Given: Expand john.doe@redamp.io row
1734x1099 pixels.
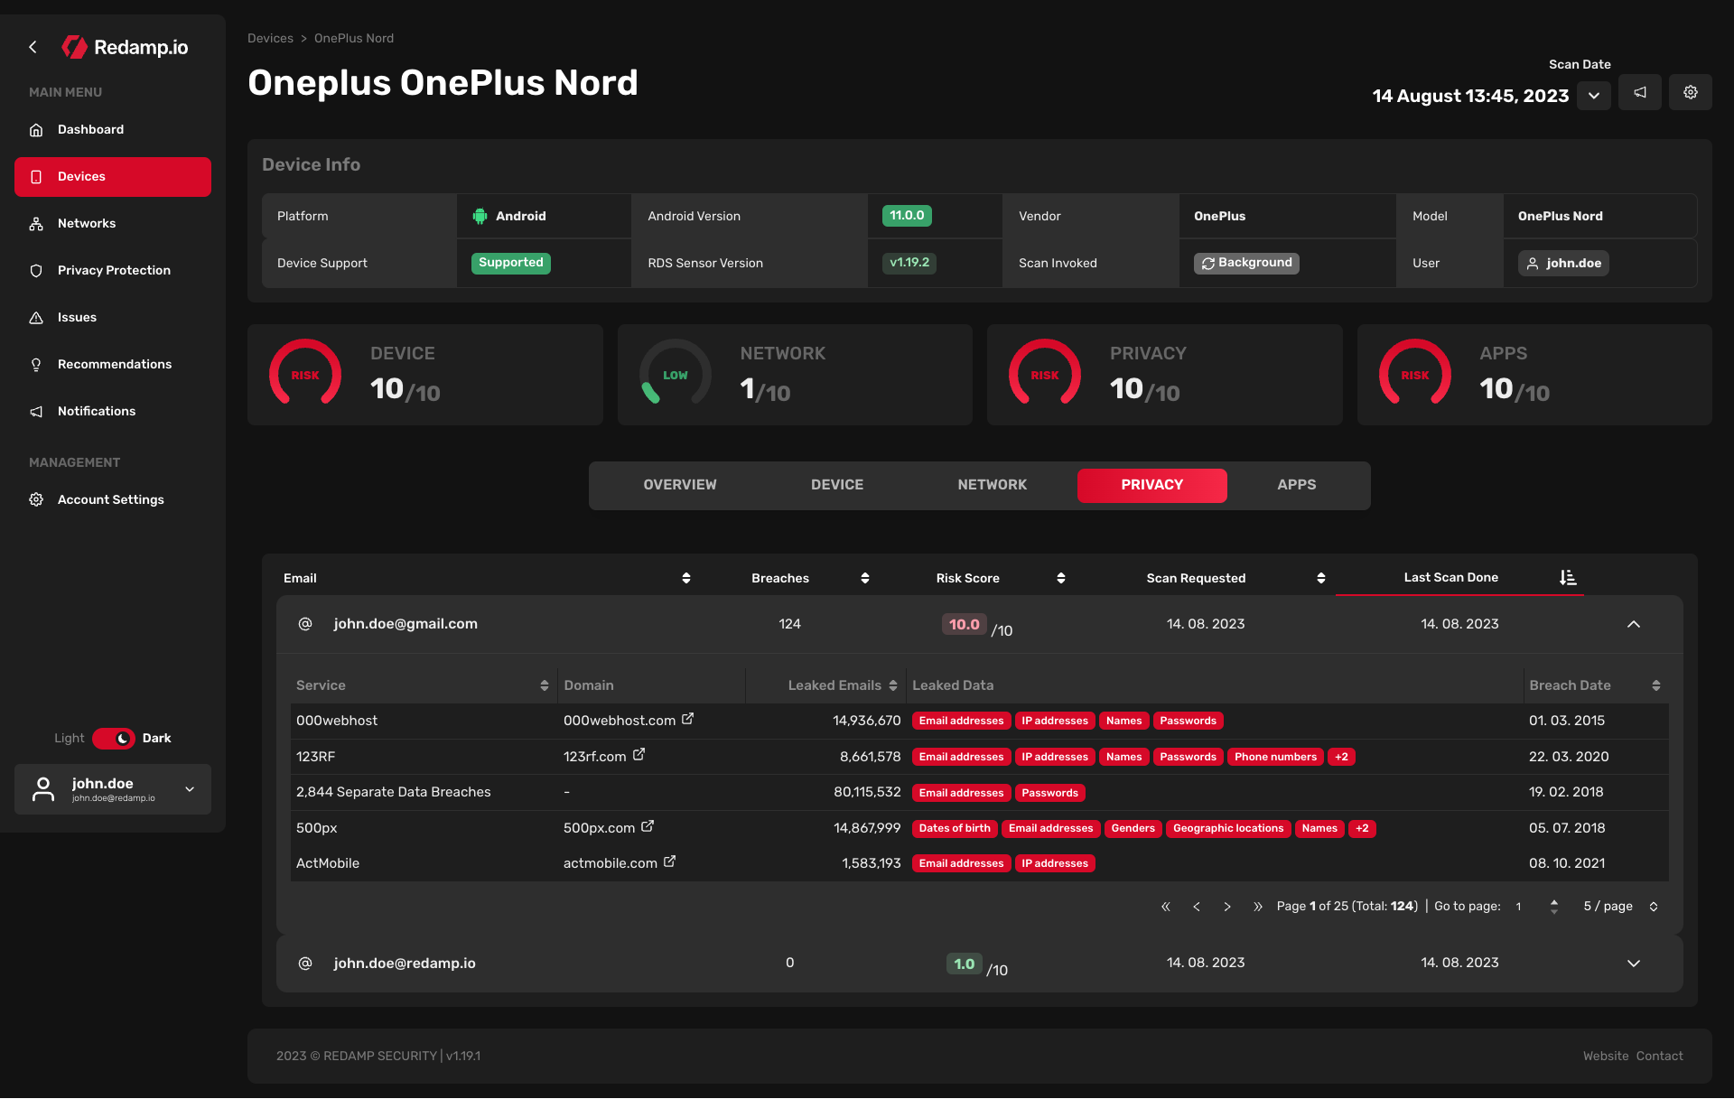Looking at the screenshot, I should pos(1634,964).
